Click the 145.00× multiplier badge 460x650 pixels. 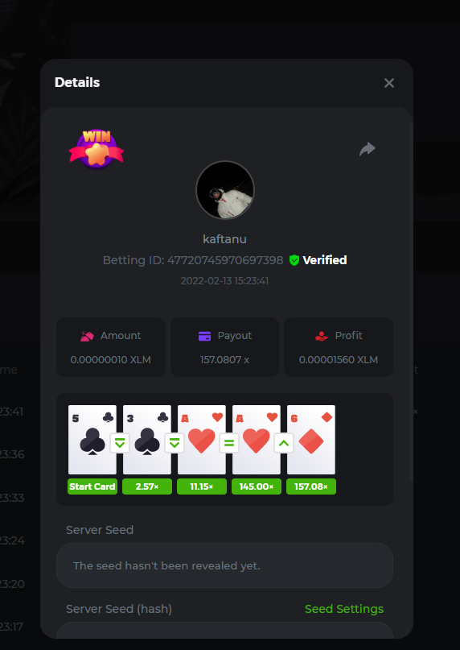(257, 486)
